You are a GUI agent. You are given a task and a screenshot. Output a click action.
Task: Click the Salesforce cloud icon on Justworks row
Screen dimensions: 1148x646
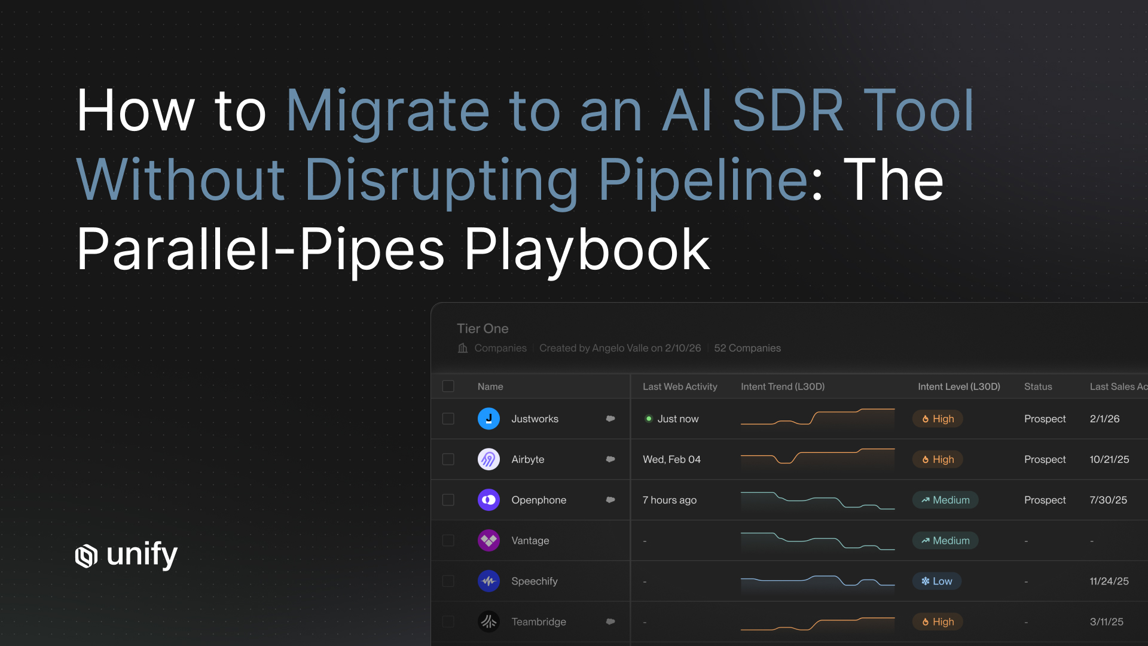pos(610,419)
